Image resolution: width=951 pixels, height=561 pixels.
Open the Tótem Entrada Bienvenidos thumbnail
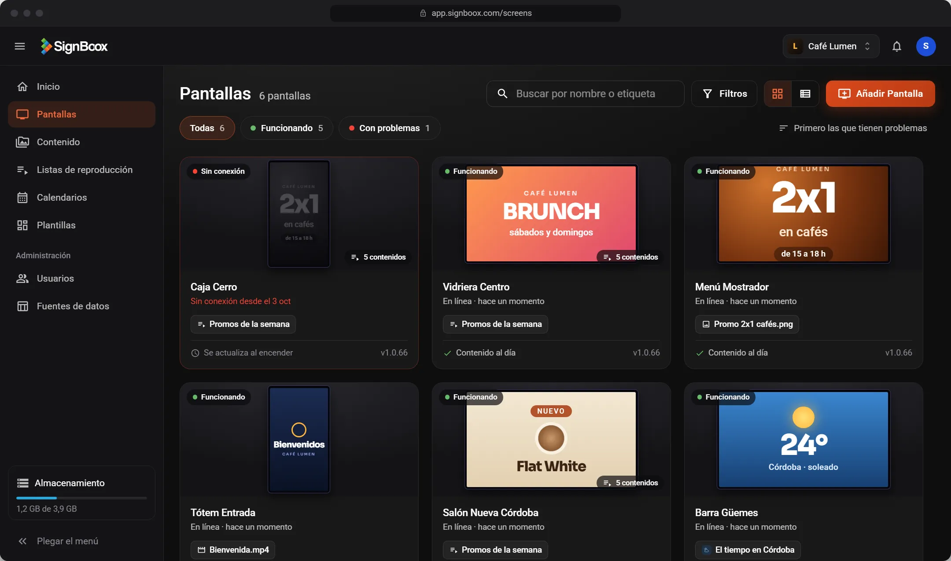pos(299,439)
